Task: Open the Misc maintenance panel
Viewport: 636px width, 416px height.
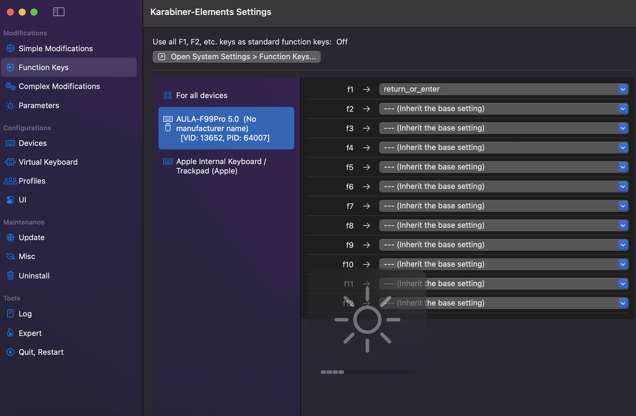Action: pyautogui.click(x=26, y=256)
